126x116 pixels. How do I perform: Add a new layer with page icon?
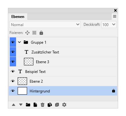[35, 105]
